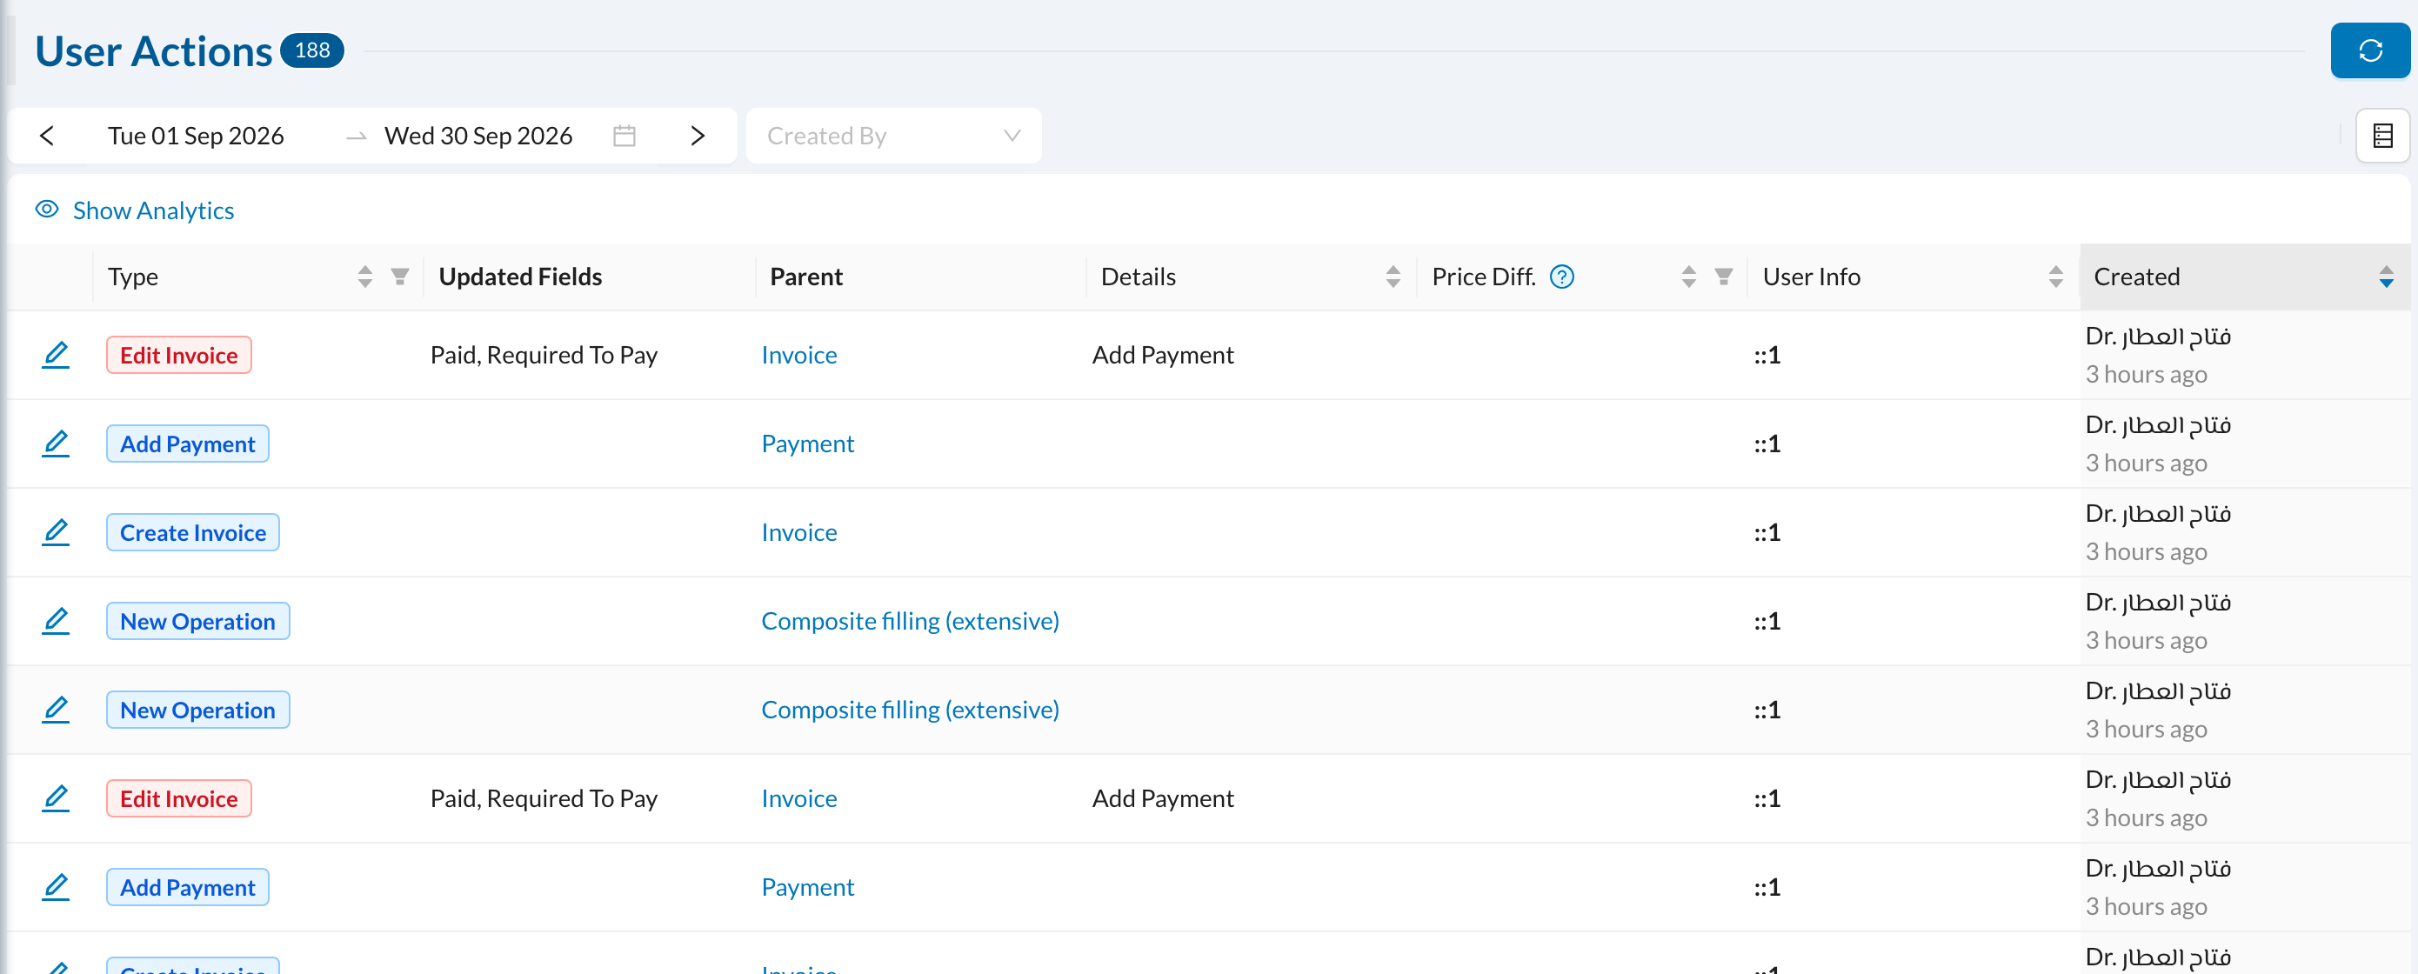Click start date Tue 01 Sep 2026

coord(195,136)
